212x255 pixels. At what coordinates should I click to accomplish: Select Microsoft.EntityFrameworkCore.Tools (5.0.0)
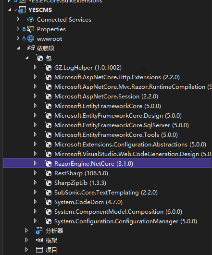pos(116,135)
